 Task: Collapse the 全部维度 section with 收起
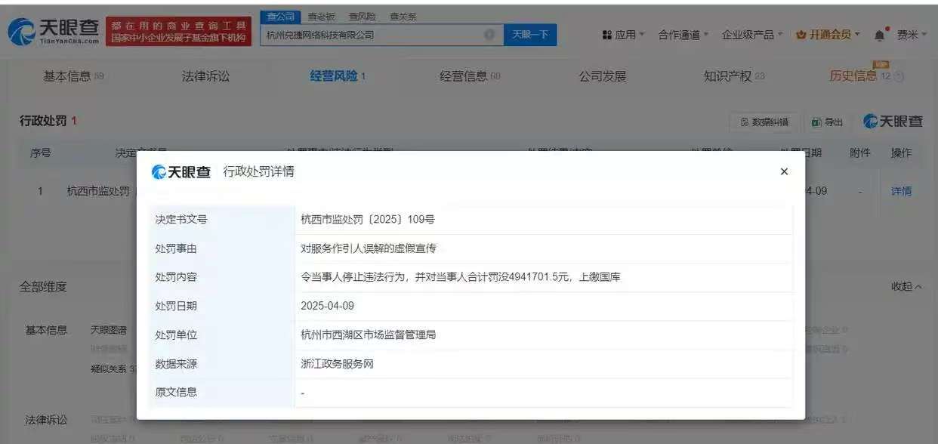pyautogui.click(x=907, y=287)
